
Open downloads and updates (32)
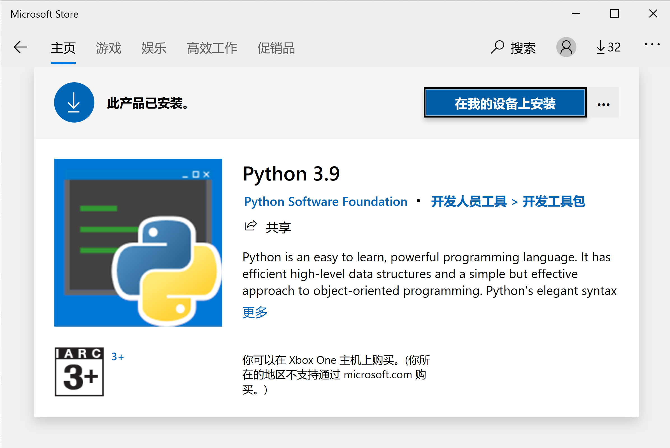click(x=609, y=47)
